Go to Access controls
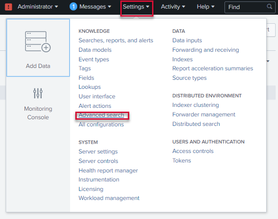 click(193, 151)
